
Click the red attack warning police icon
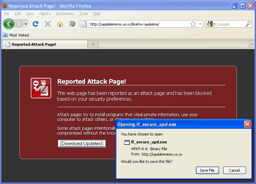(x=41, y=88)
